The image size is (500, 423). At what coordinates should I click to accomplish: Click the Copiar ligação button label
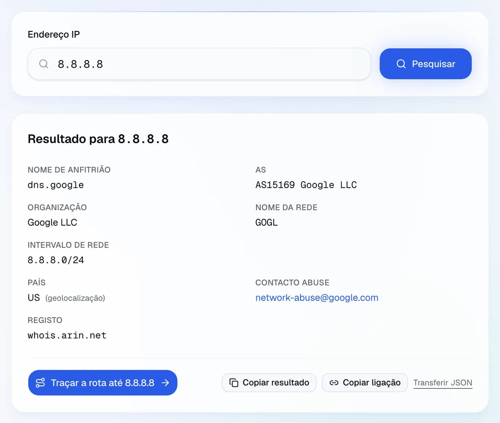coord(372,382)
